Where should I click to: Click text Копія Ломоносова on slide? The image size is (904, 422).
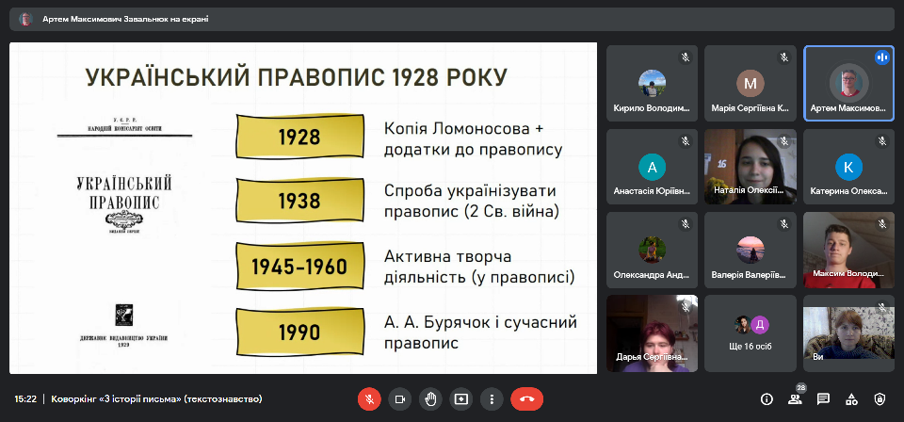(x=464, y=128)
